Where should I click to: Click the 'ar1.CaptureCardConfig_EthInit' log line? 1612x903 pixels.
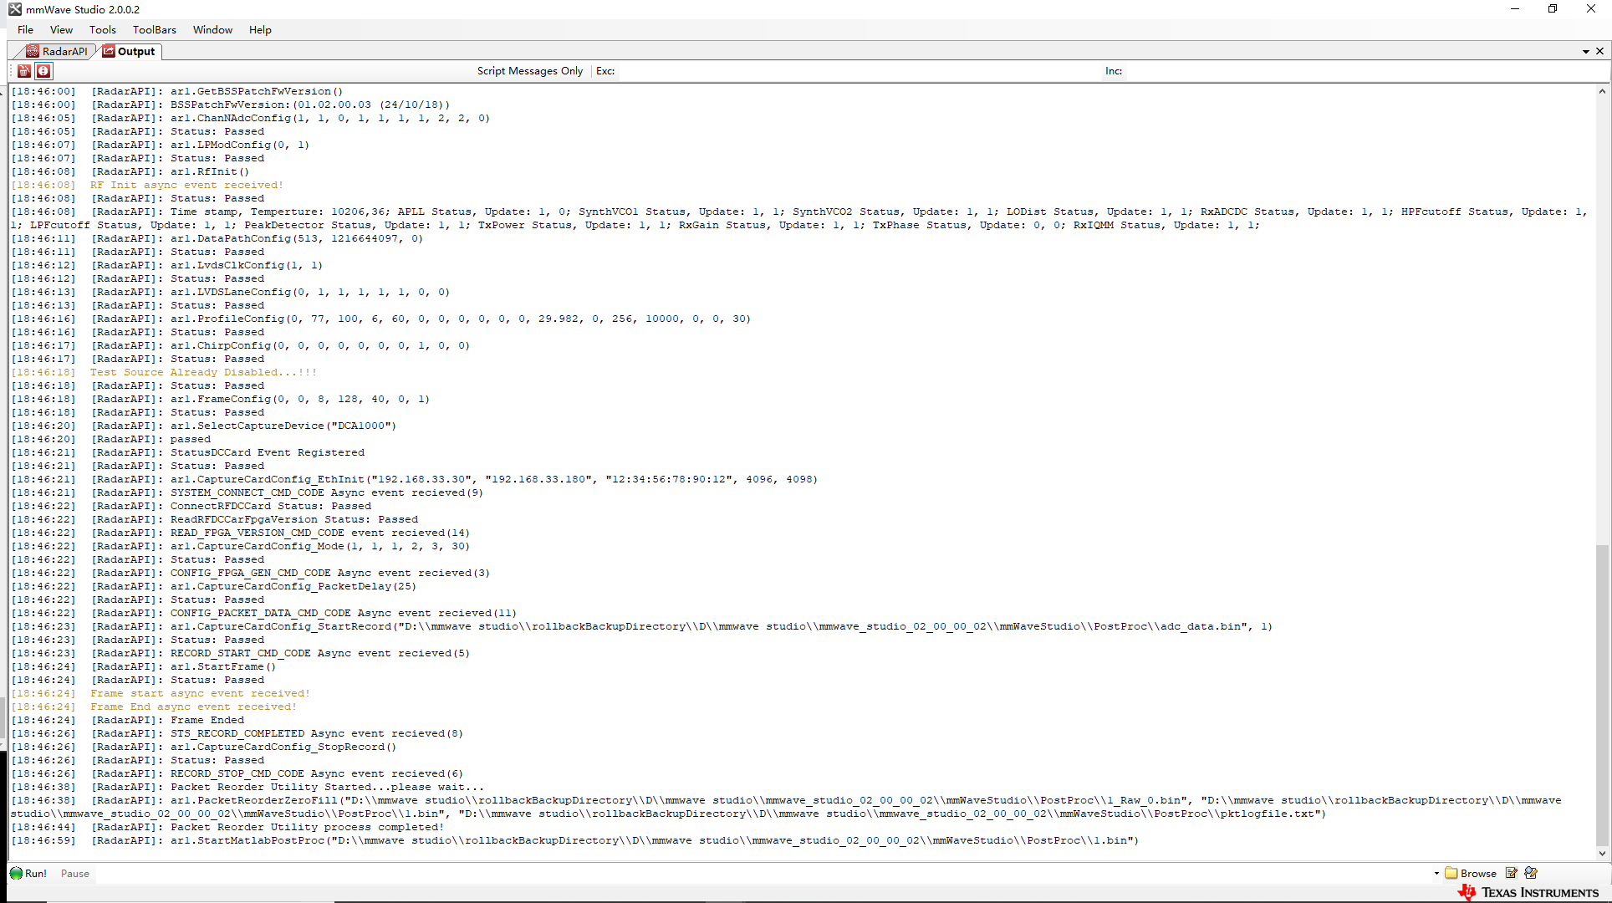point(494,479)
